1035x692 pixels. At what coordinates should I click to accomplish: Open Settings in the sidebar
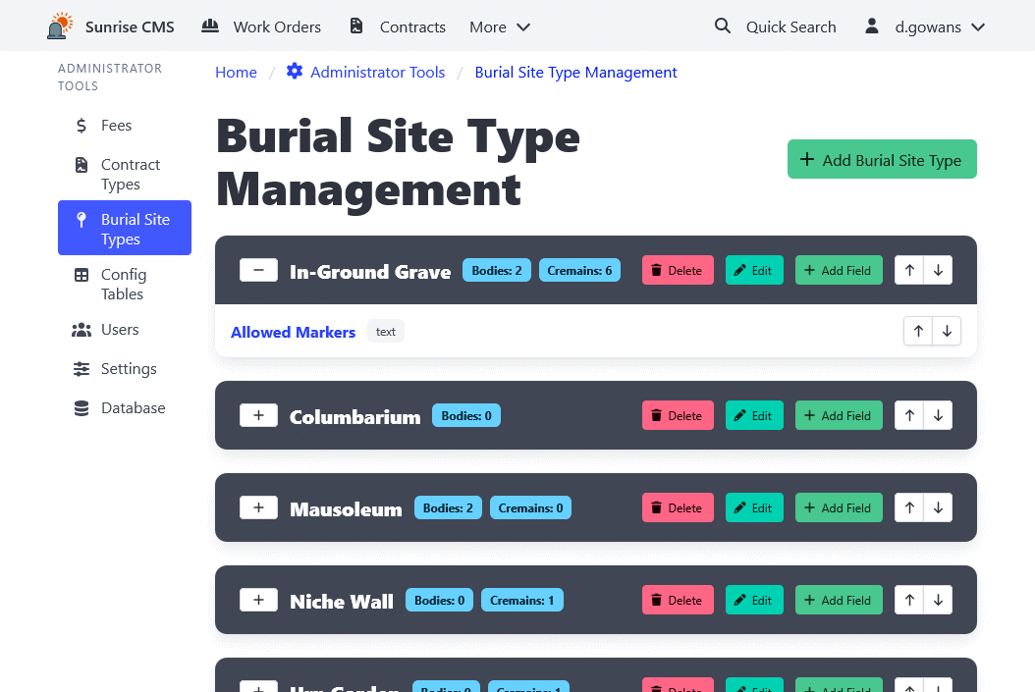(x=125, y=369)
